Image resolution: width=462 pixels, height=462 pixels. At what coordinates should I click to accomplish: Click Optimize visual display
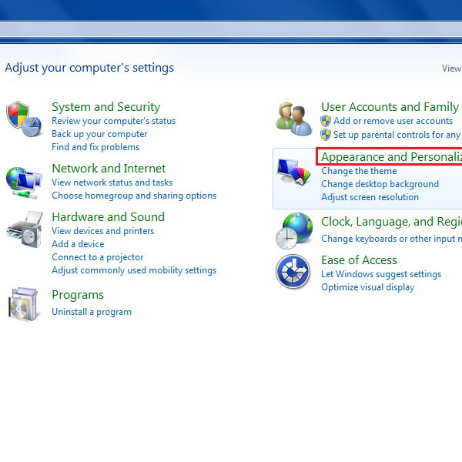click(x=368, y=287)
